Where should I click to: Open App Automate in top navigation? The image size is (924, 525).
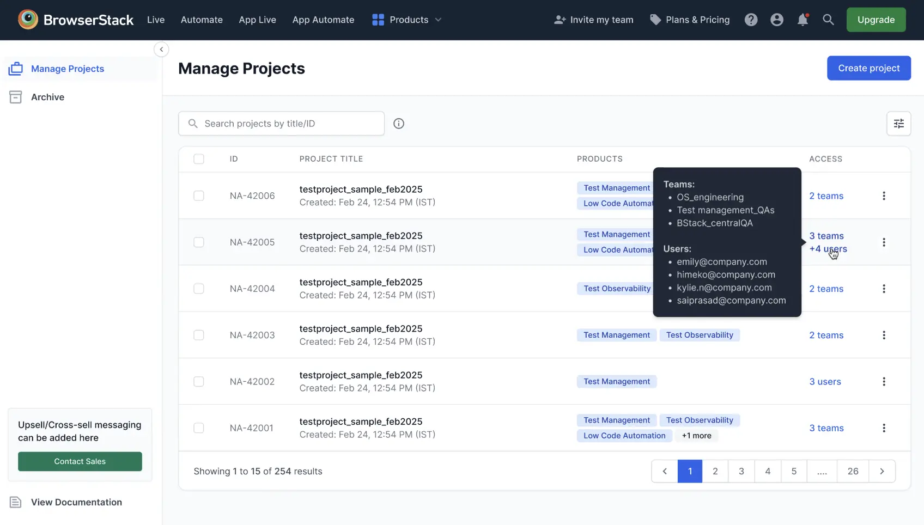click(323, 20)
